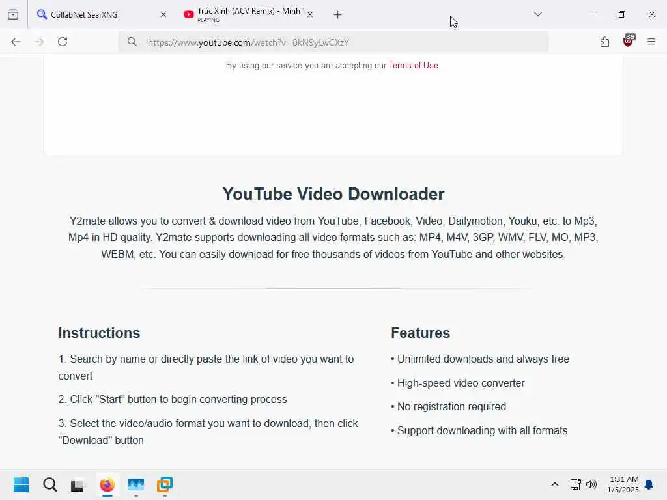Click the search icon in address bar
This screenshot has height=500, width=667.
point(132,42)
